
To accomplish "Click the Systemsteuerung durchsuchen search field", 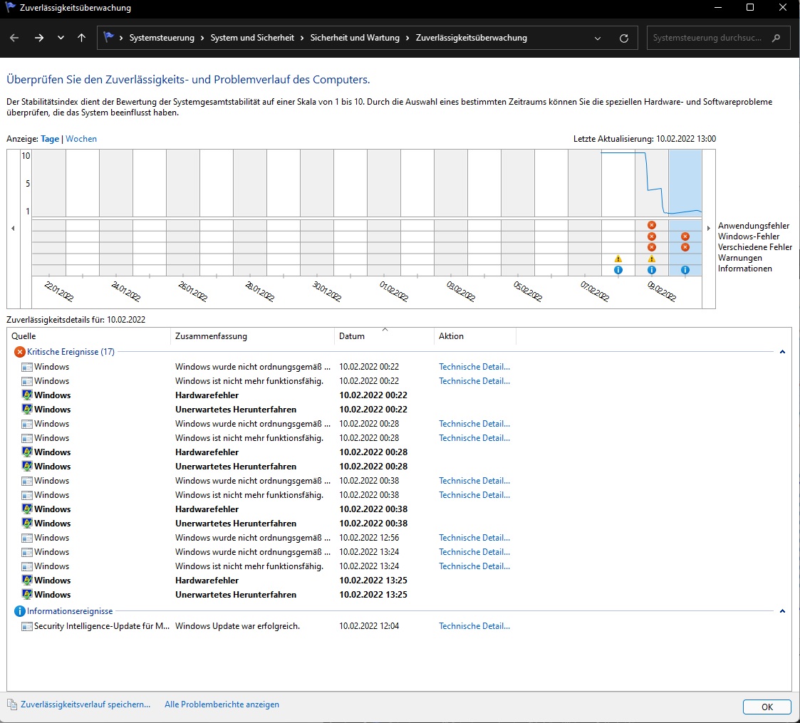I will (x=718, y=38).
